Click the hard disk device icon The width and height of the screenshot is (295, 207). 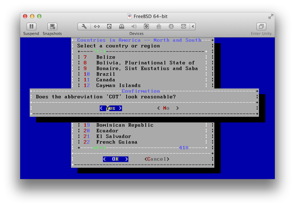click(x=109, y=27)
